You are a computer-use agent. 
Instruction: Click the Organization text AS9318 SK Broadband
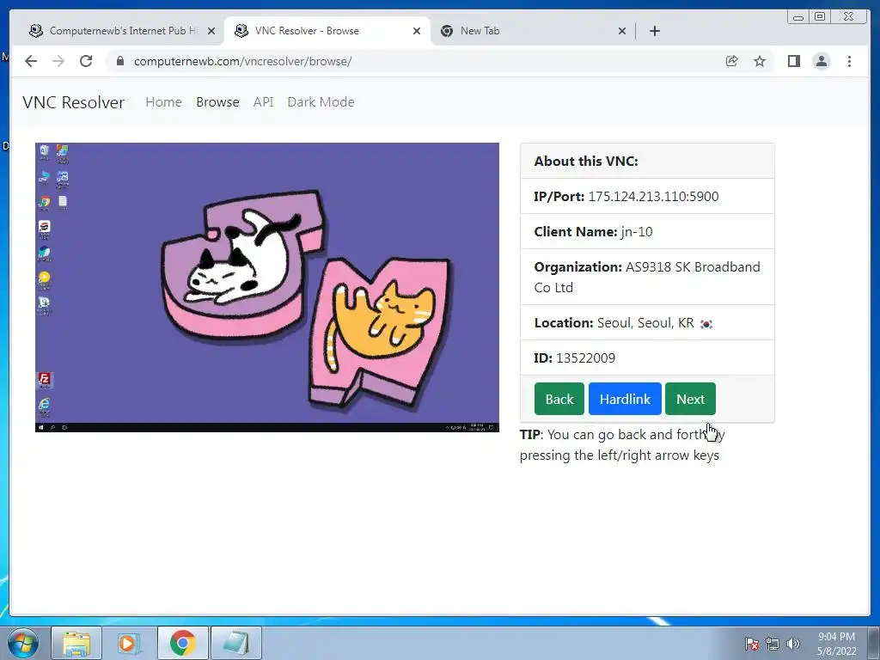click(x=693, y=267)
